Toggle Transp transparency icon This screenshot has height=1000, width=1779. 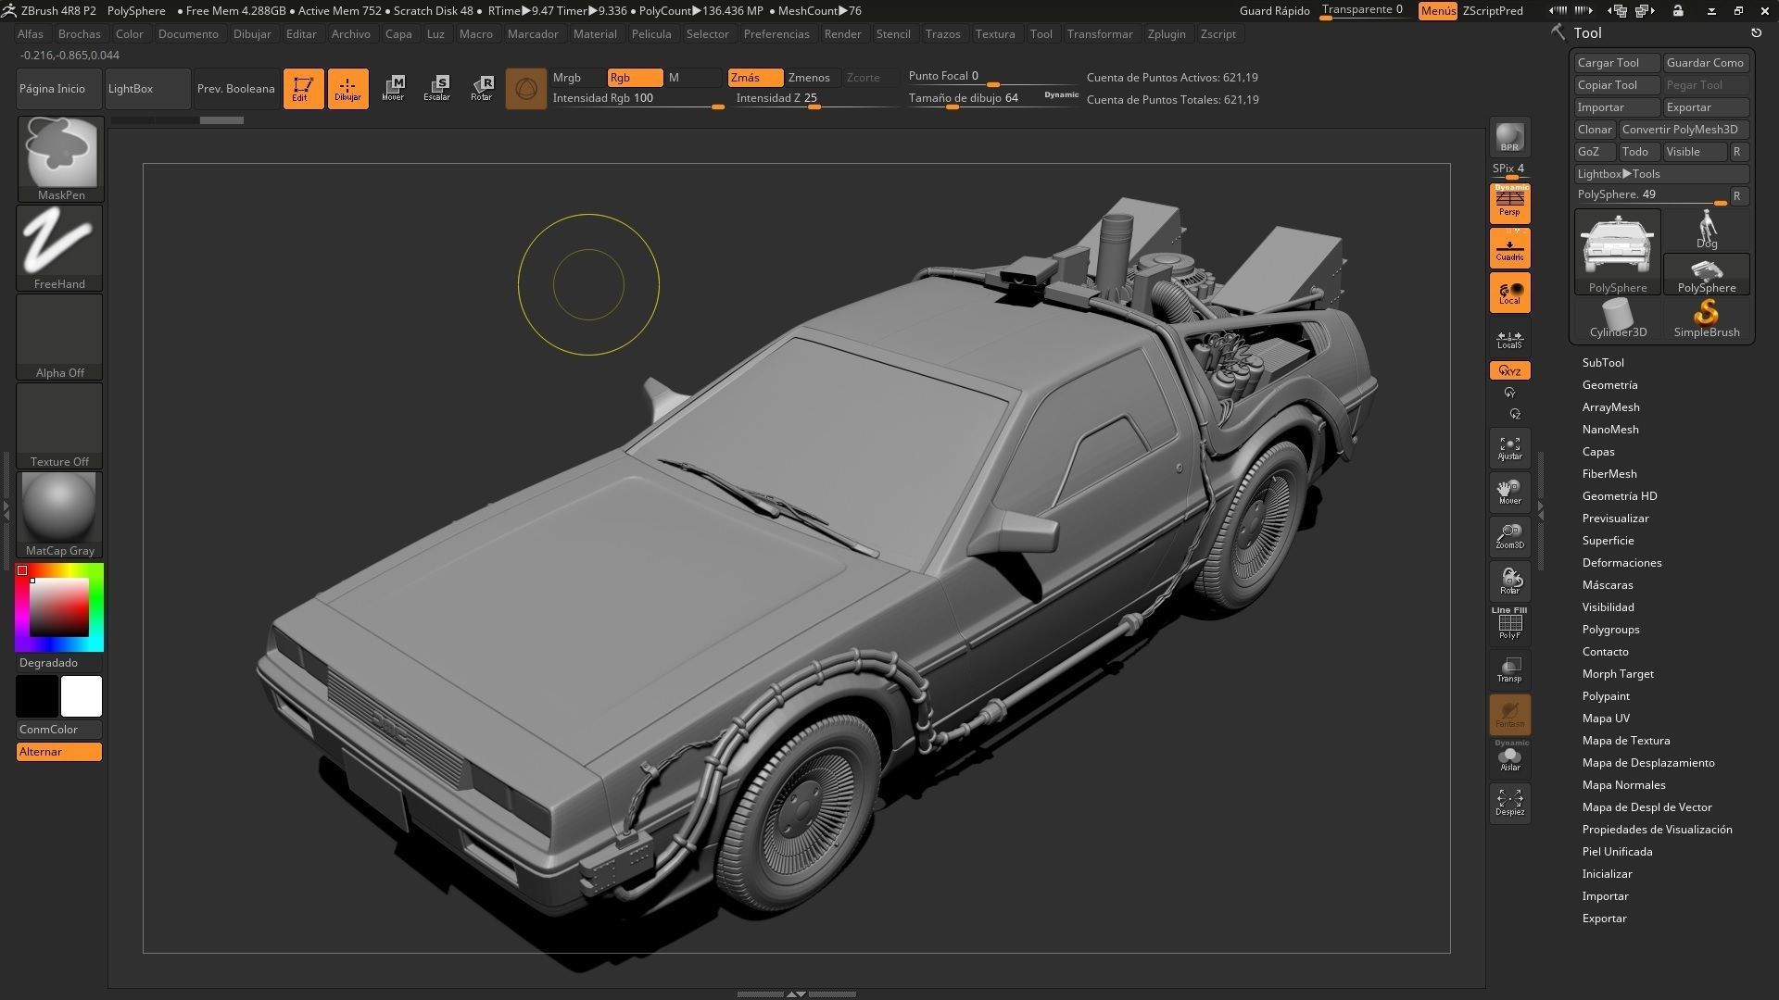pyautogui.click(x=1509, y=670)
